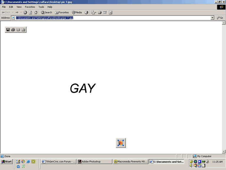Click in the Address bar path field
This screenshot has height=170, width=226.
[112, 18]
